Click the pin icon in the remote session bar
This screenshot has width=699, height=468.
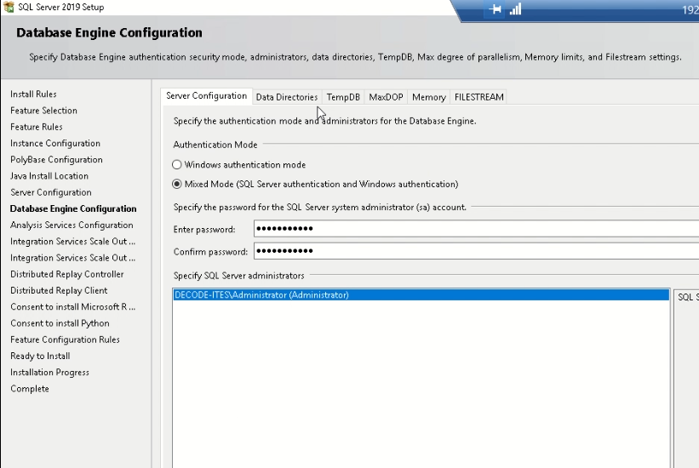point(495,9)
